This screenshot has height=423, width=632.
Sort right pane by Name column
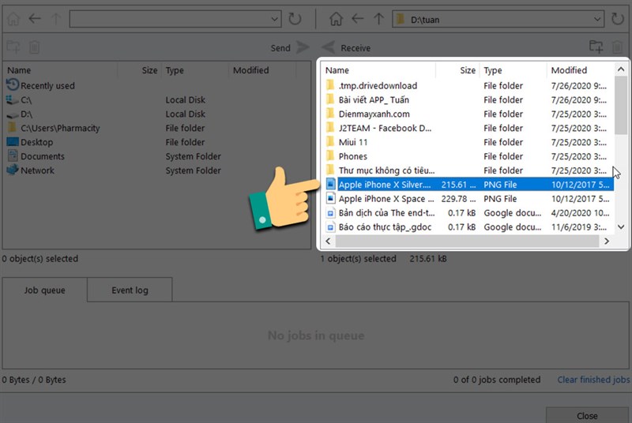tap(337, 70)
